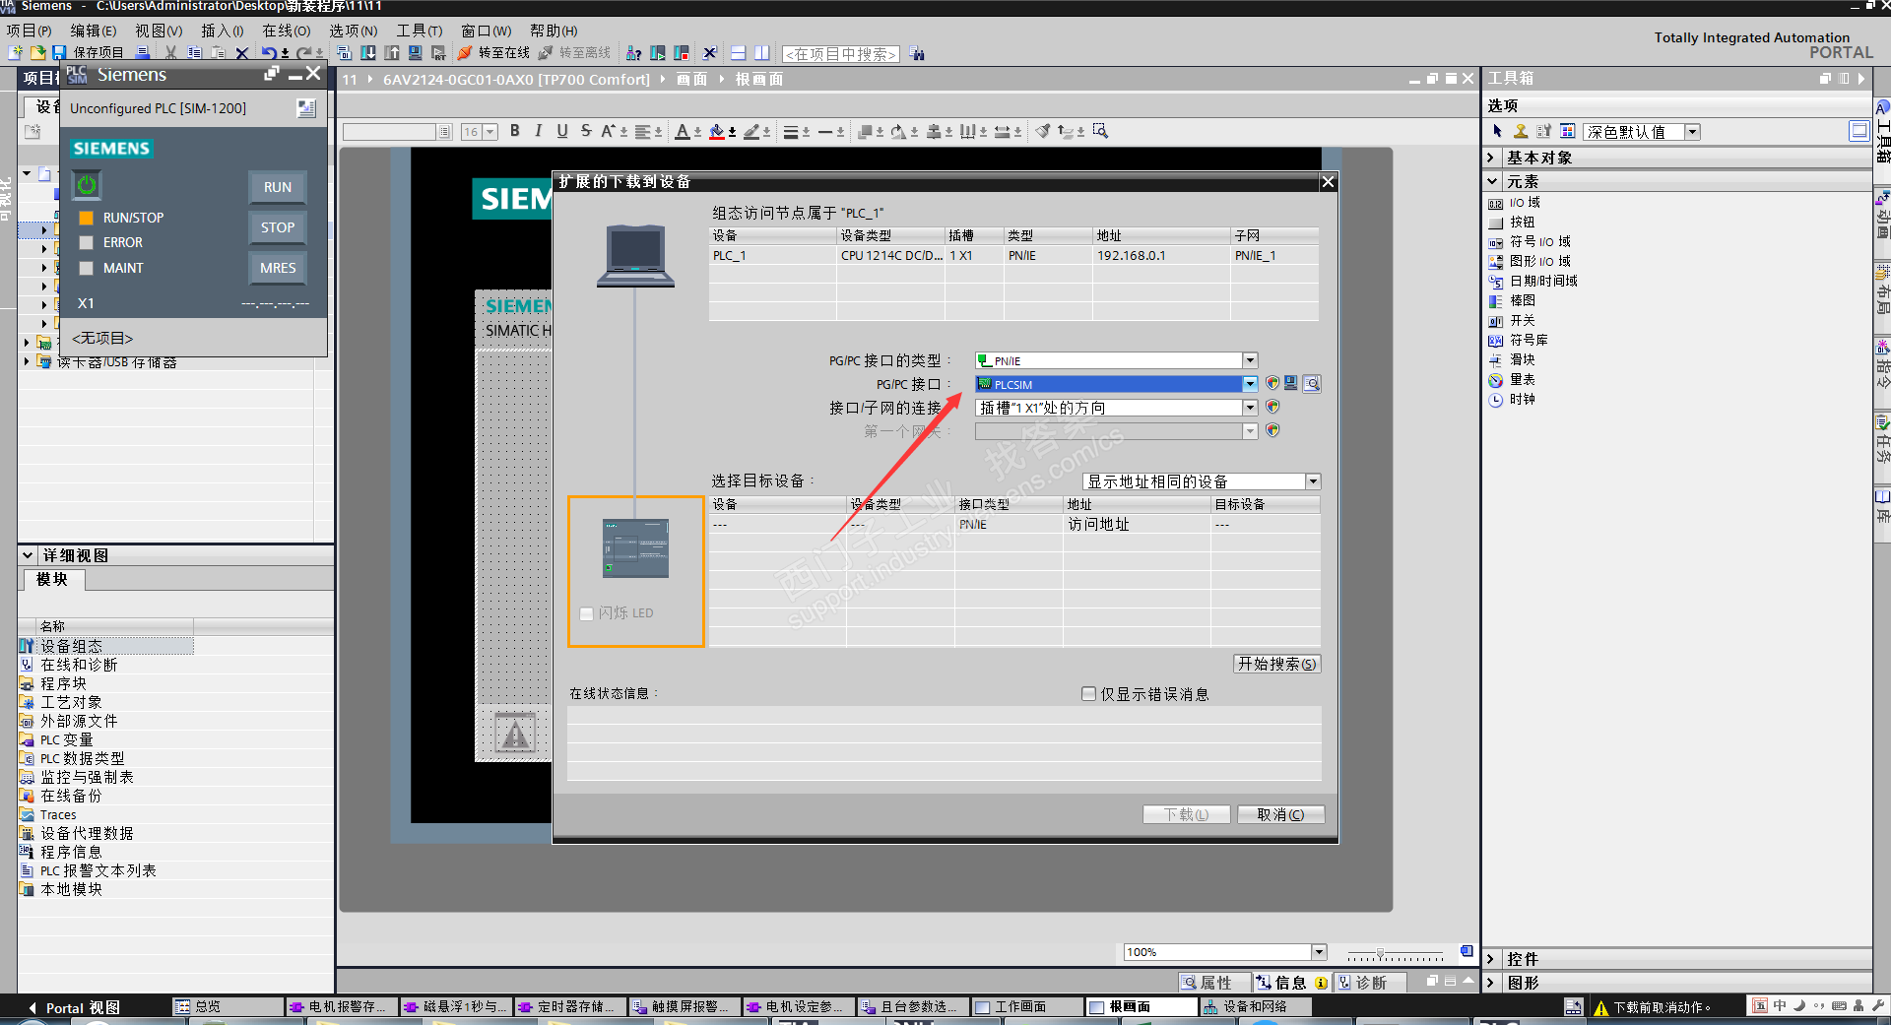The image size is (1891, 1025).
Task: Open the 选项(N) menu
Action: [x=353, y=31]
